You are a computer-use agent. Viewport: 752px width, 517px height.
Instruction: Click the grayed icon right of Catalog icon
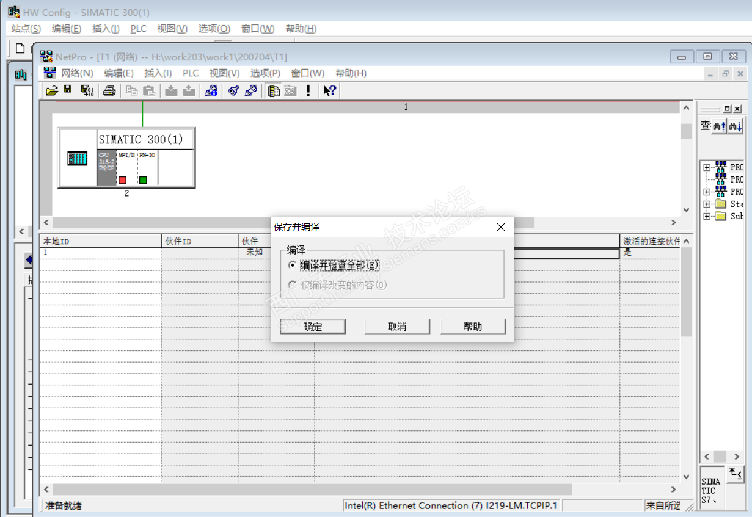click(290, 91)
